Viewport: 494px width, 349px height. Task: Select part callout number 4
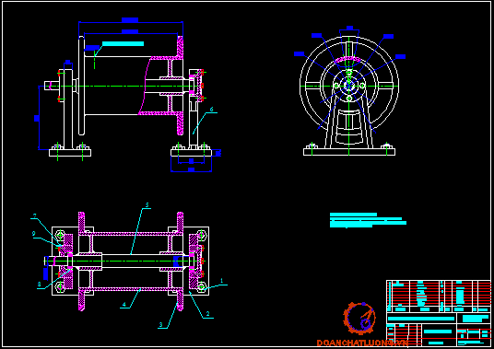click(124, 304)
